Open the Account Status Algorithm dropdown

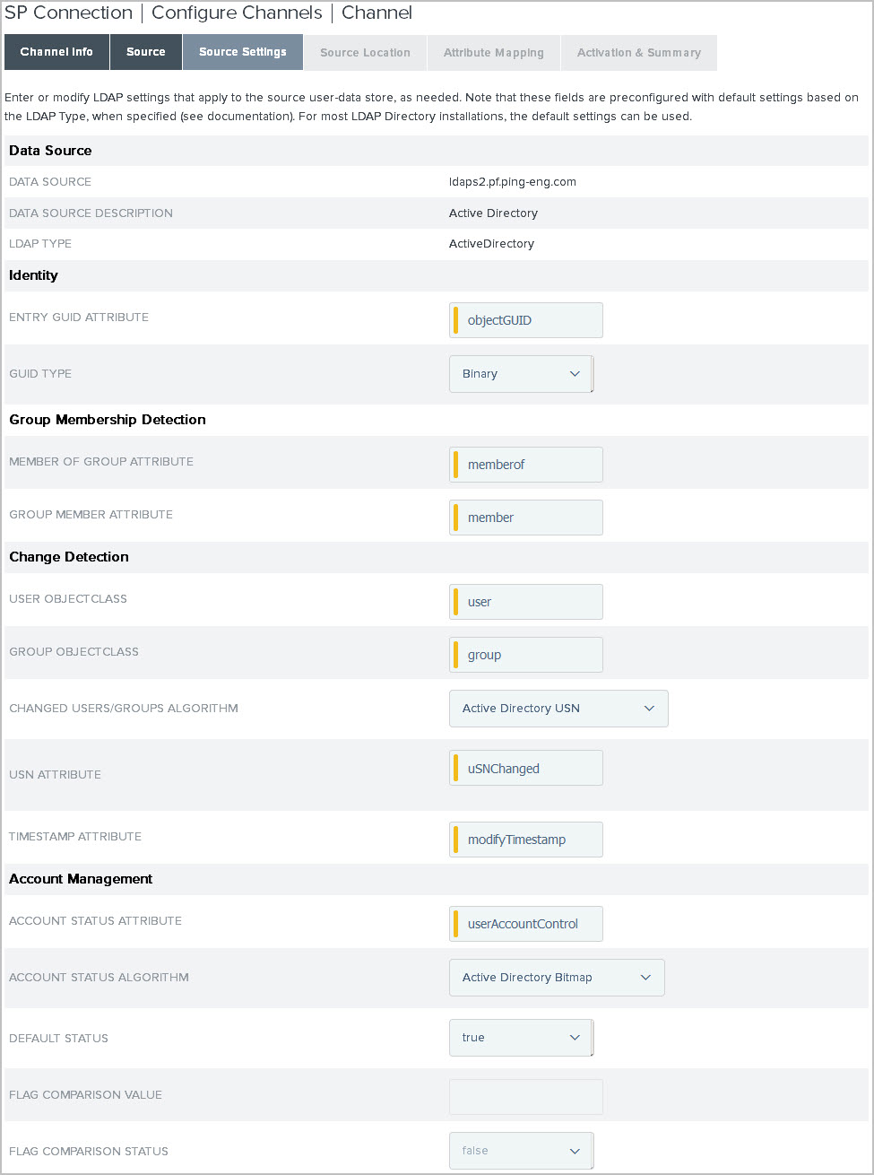click(556, 978)
